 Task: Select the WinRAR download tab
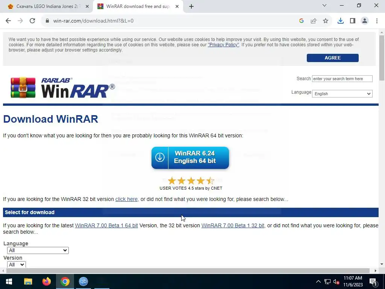point(138,6)
